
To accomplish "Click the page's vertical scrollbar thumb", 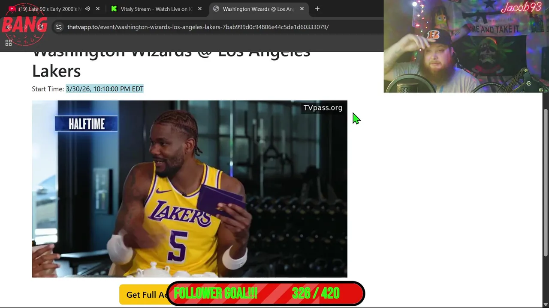I will (x=546, y=183).
